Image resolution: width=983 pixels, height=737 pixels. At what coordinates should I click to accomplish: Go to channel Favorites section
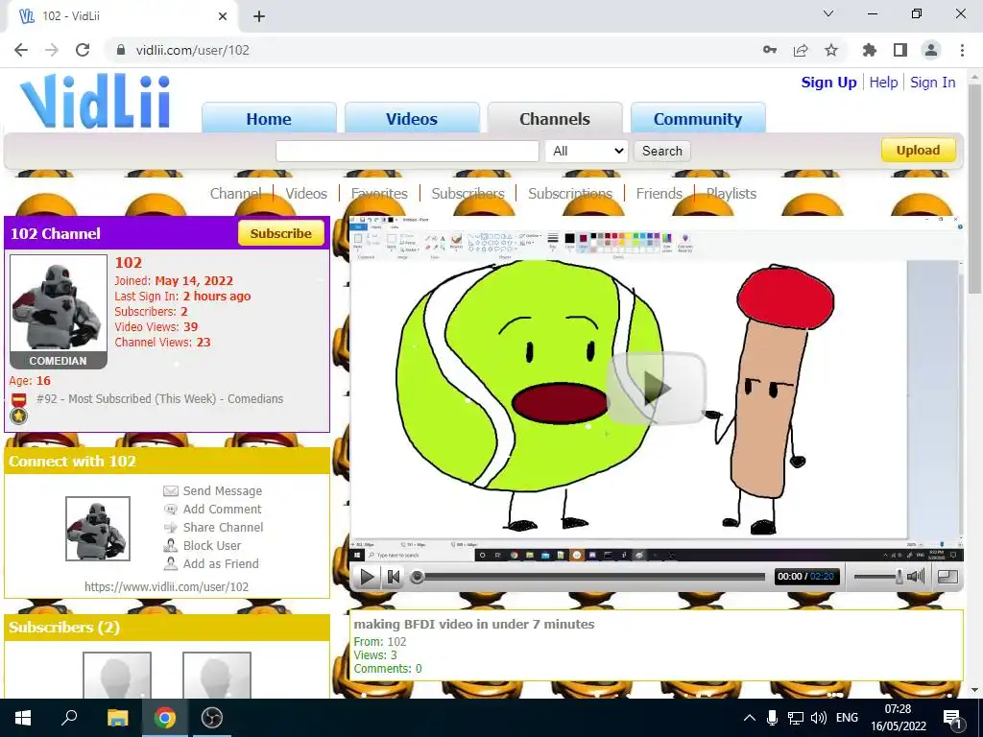click(x=379, y=194)
